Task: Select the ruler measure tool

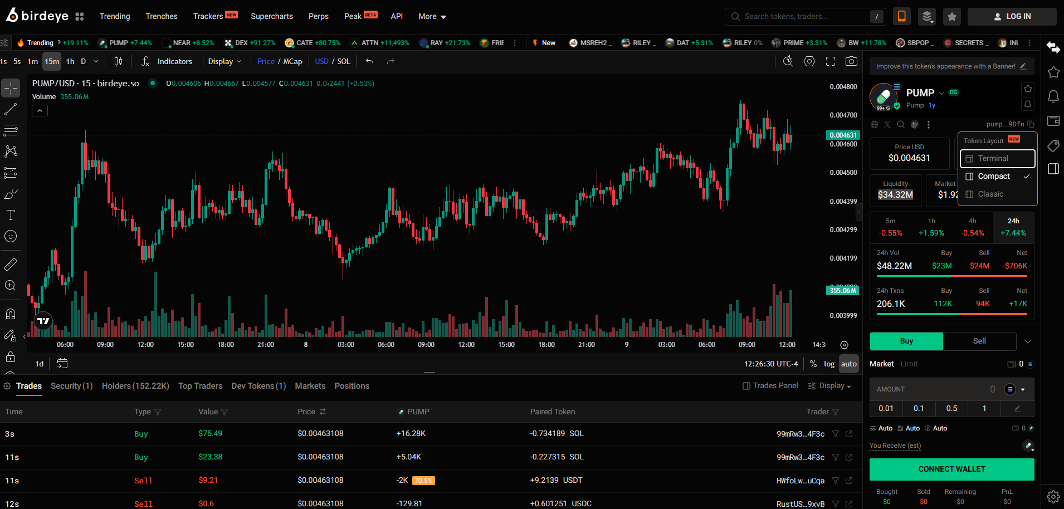Action: click(x=11, y=265)
